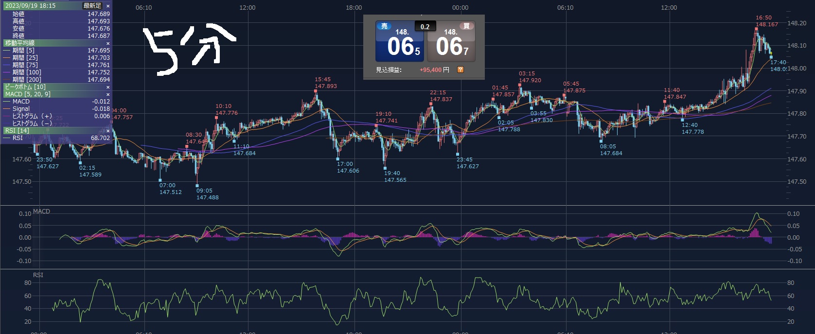Click the 11:40 peak marker 147.847
This screenshot has width=815, height=334.
tap(674, 93)
